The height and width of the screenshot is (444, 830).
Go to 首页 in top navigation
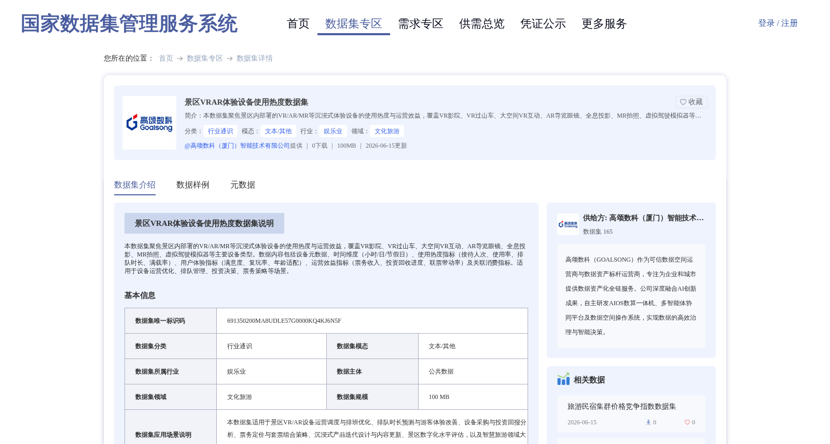pyautogui.click(x=298, y=24)
